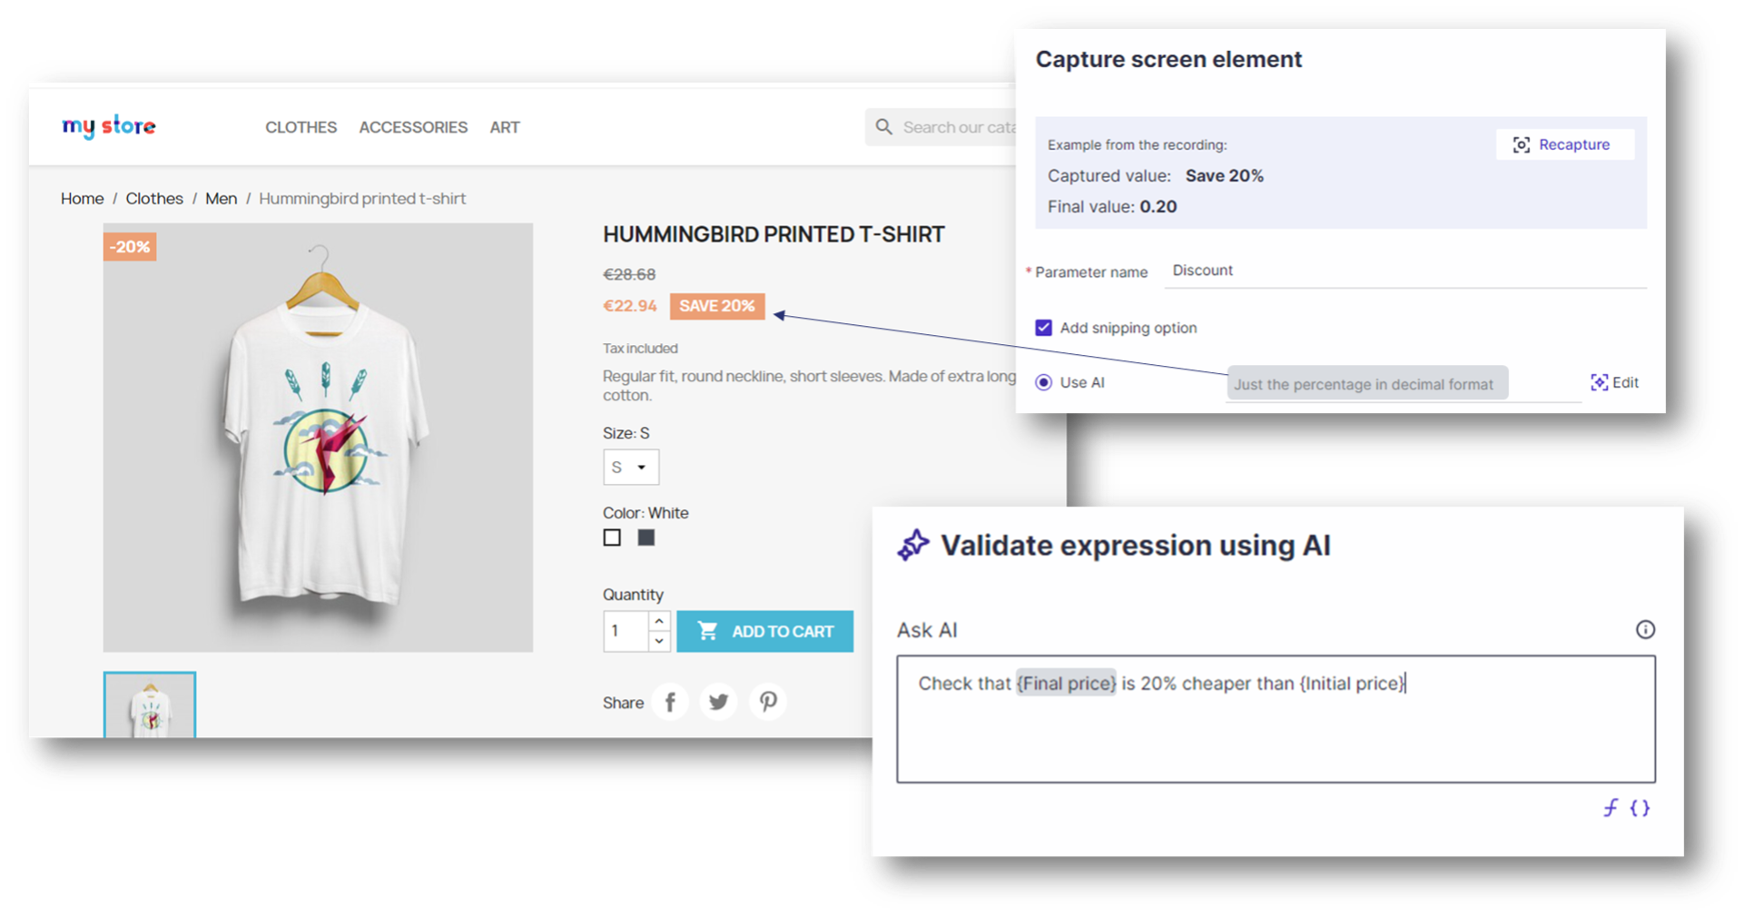Open the Size S dropdown
Image resolution: width=1745 pixels, height=917 pixels.
tap(630, 468)
